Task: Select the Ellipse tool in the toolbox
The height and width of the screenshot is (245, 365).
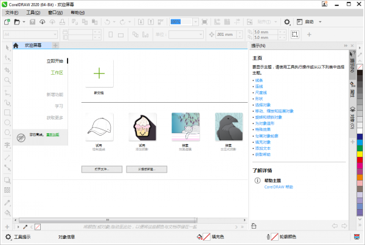Action: click(7, 123)
